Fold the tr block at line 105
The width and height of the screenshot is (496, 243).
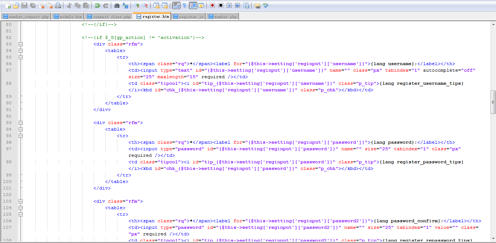[x=20, y=214]
